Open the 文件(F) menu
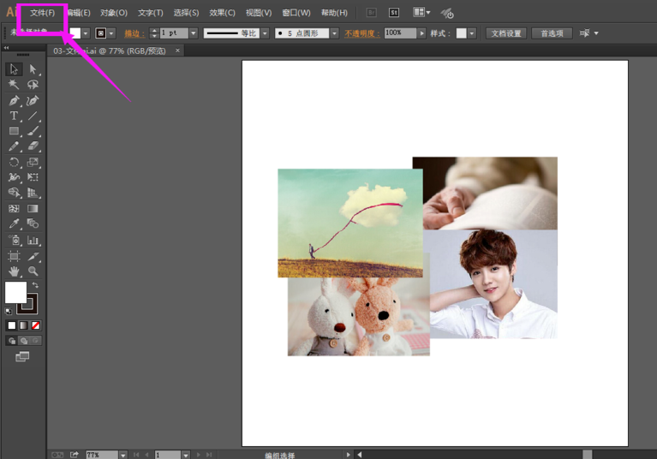 42,13
